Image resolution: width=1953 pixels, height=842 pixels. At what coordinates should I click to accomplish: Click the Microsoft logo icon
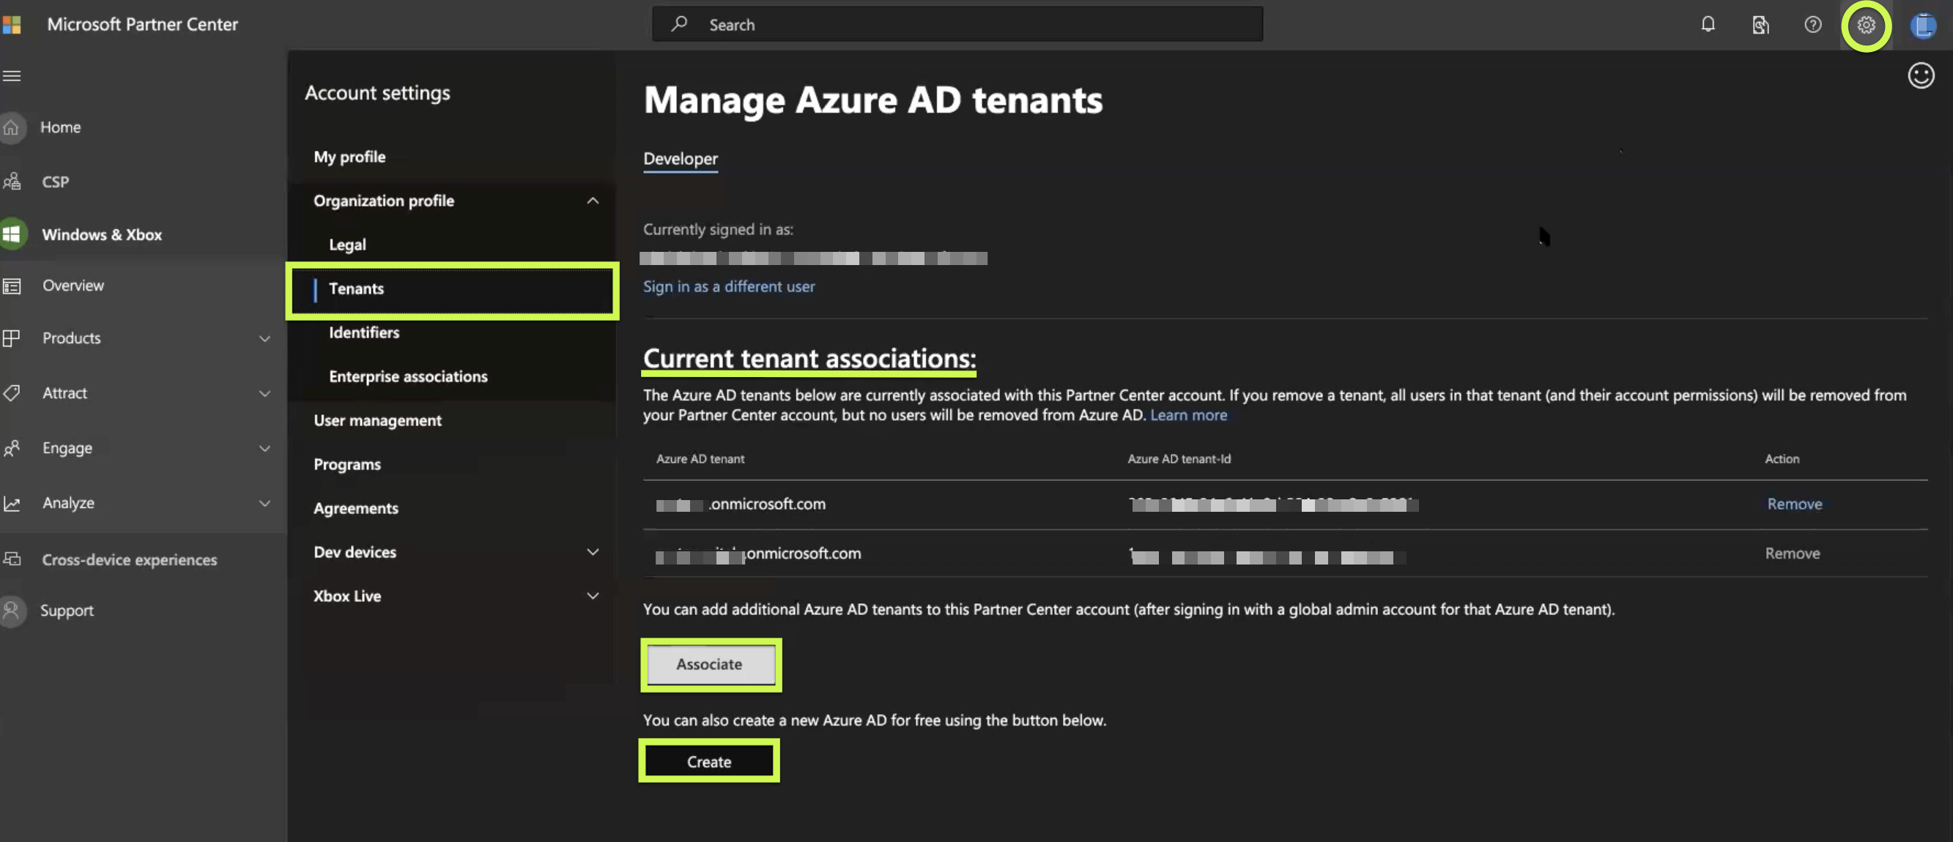[x=12, y=24]
